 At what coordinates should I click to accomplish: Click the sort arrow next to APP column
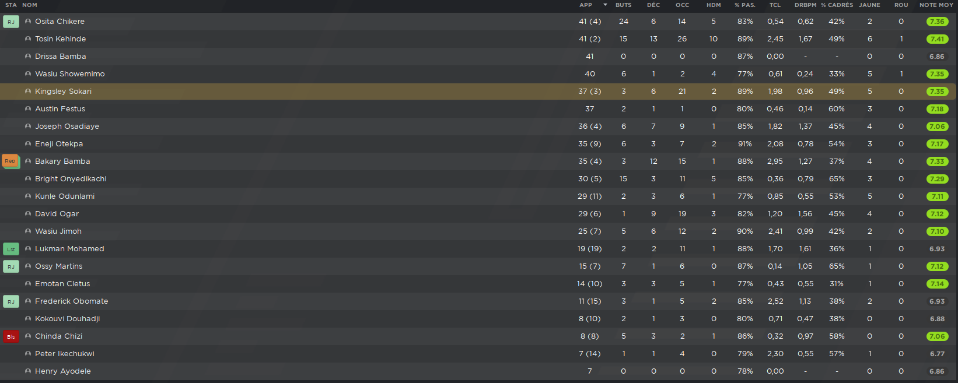[605, 5]
